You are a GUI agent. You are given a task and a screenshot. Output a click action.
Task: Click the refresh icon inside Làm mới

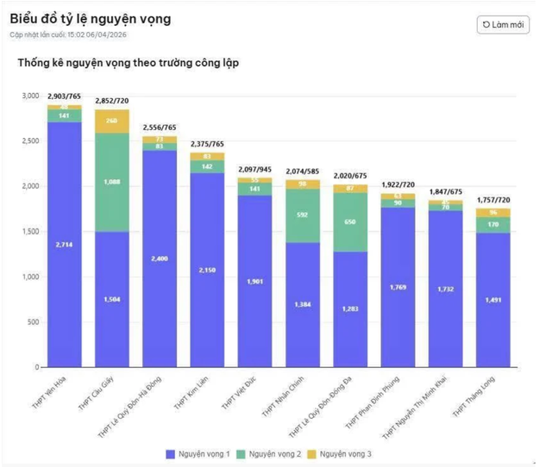487,24
